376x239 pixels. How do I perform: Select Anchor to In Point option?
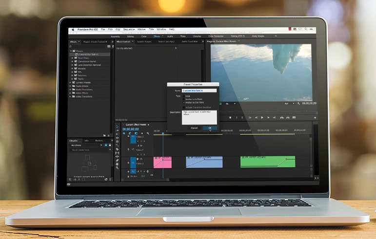[x=184, y=99]
